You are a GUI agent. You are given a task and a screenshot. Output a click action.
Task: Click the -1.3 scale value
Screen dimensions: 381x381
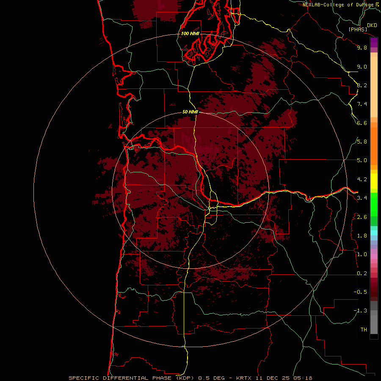360,311
